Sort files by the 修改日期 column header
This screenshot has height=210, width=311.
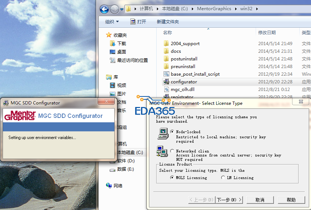(267, 32)
